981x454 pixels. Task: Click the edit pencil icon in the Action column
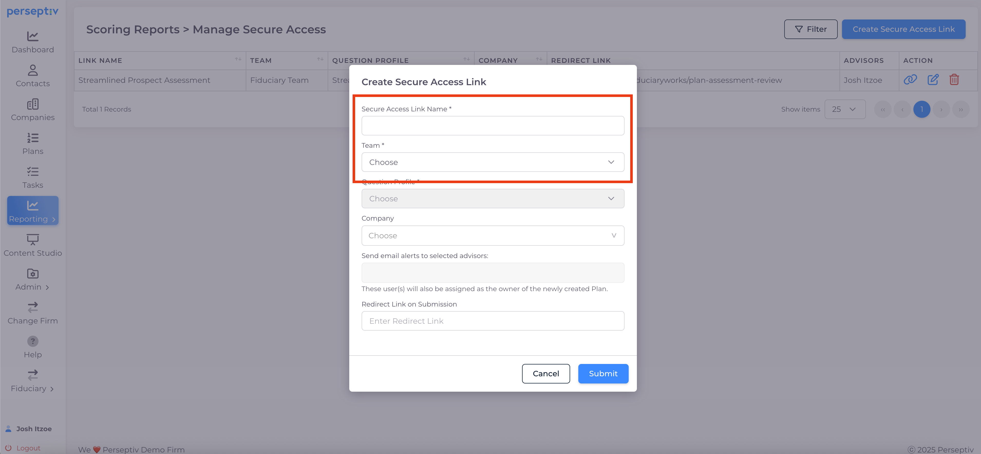pyautogui.click(x=933, y=80)
